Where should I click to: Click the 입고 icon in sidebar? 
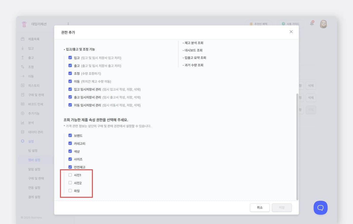coord(23,48)
